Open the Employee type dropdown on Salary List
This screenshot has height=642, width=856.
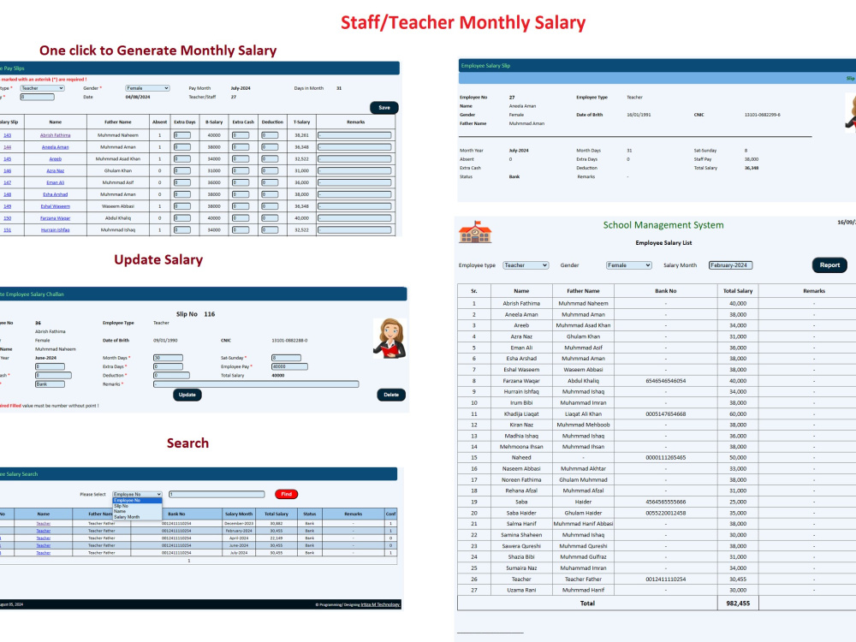(525, 265)
